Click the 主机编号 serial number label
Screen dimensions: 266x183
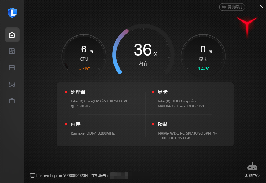[x=99, y=176]
